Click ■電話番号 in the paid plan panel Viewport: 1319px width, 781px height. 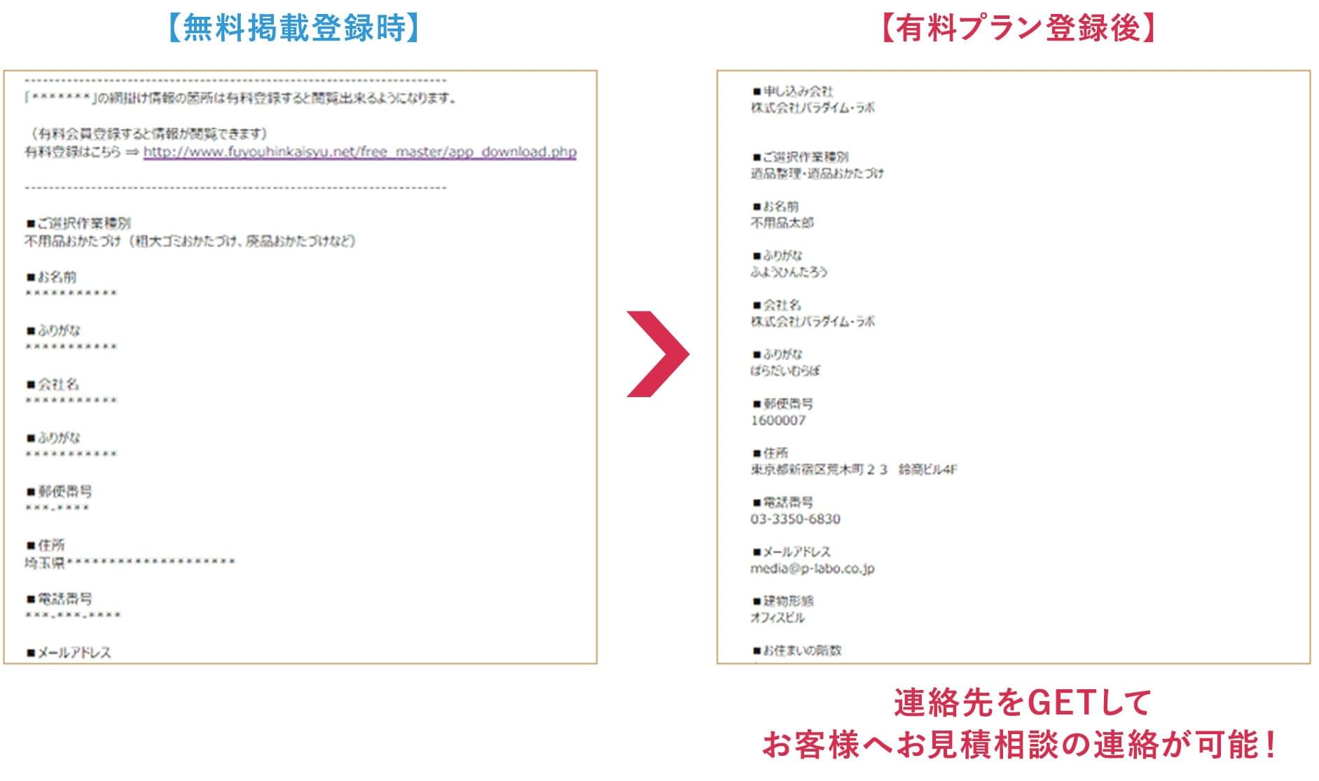[x=782, y=502]
